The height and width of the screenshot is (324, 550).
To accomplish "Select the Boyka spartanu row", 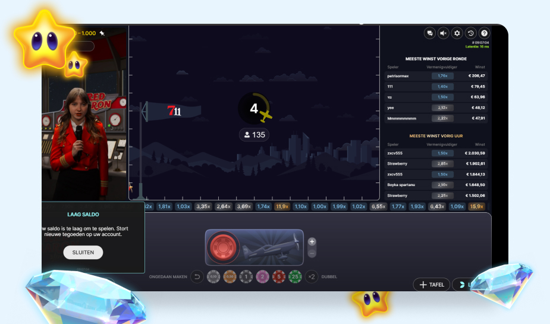I will [436, 185].
